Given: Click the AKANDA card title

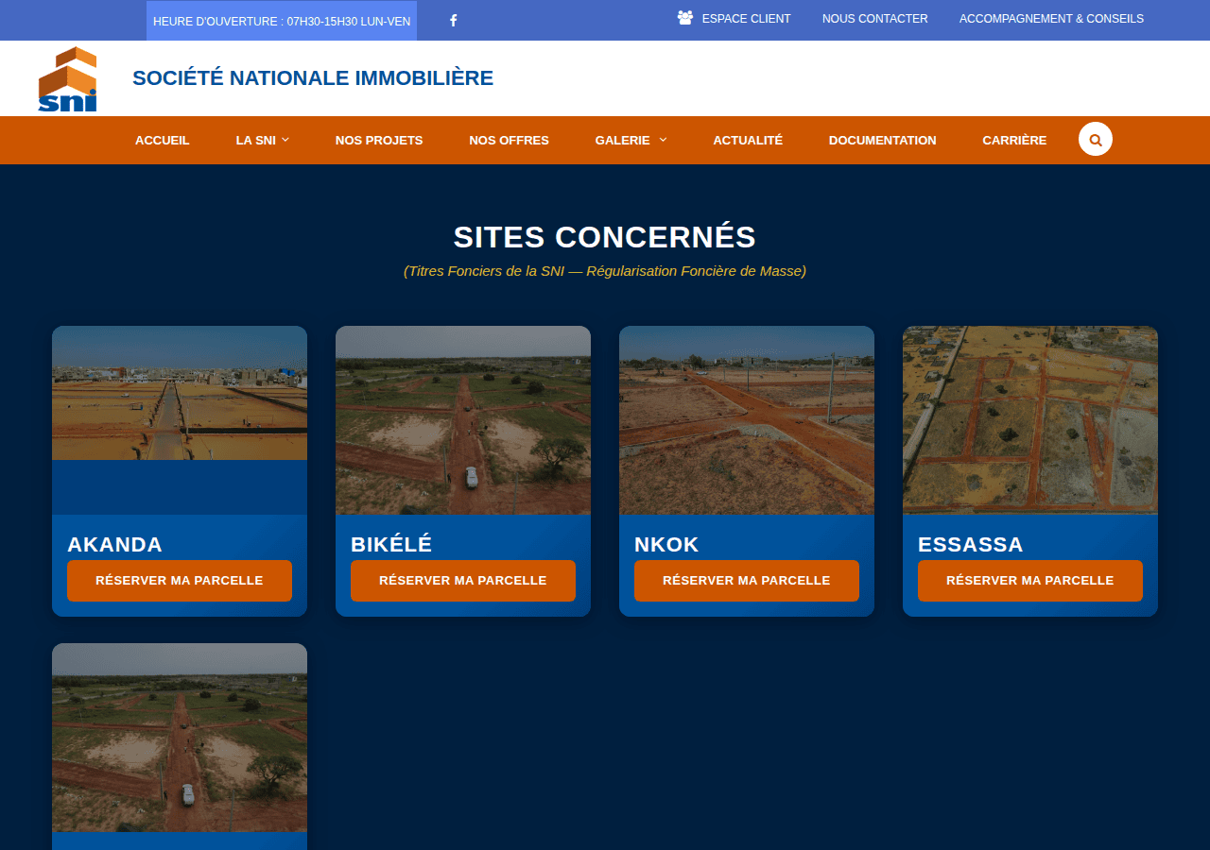Looking at the screenshot, I should (x=114, y=545).
